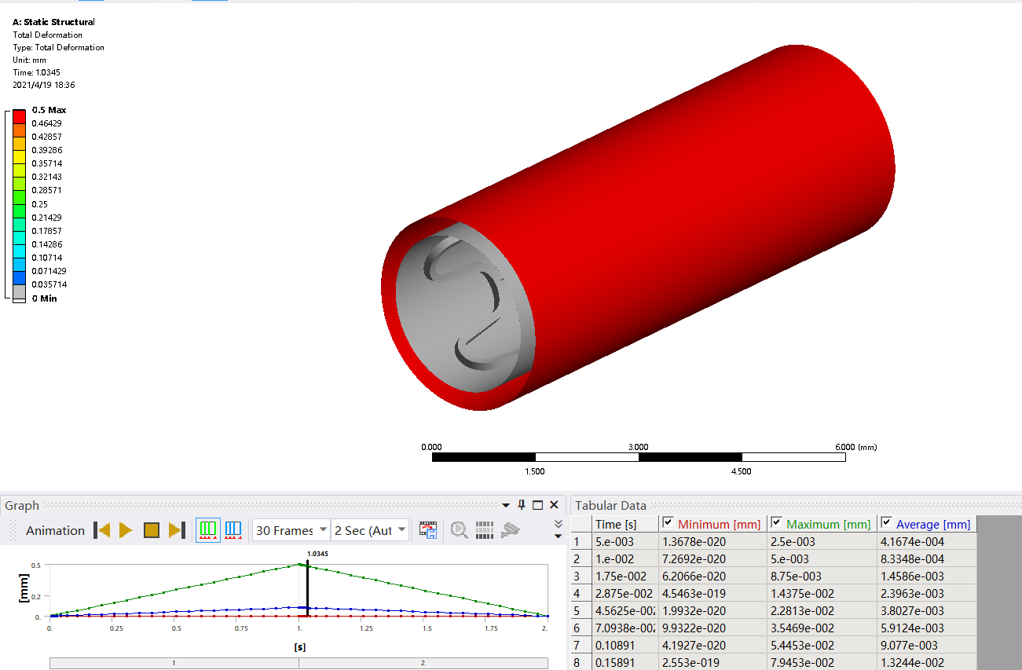Click time cell 0.10891
Screen dimensions: 1022x670
point(625,645)
